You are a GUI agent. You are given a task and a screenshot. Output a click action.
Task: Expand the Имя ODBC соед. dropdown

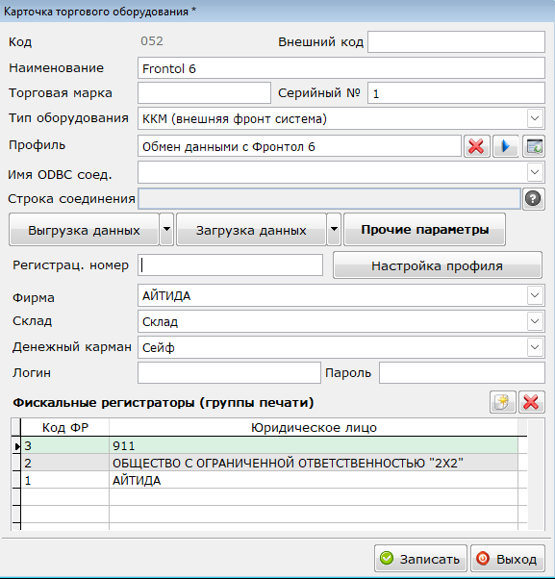click(x=535, y=172)
